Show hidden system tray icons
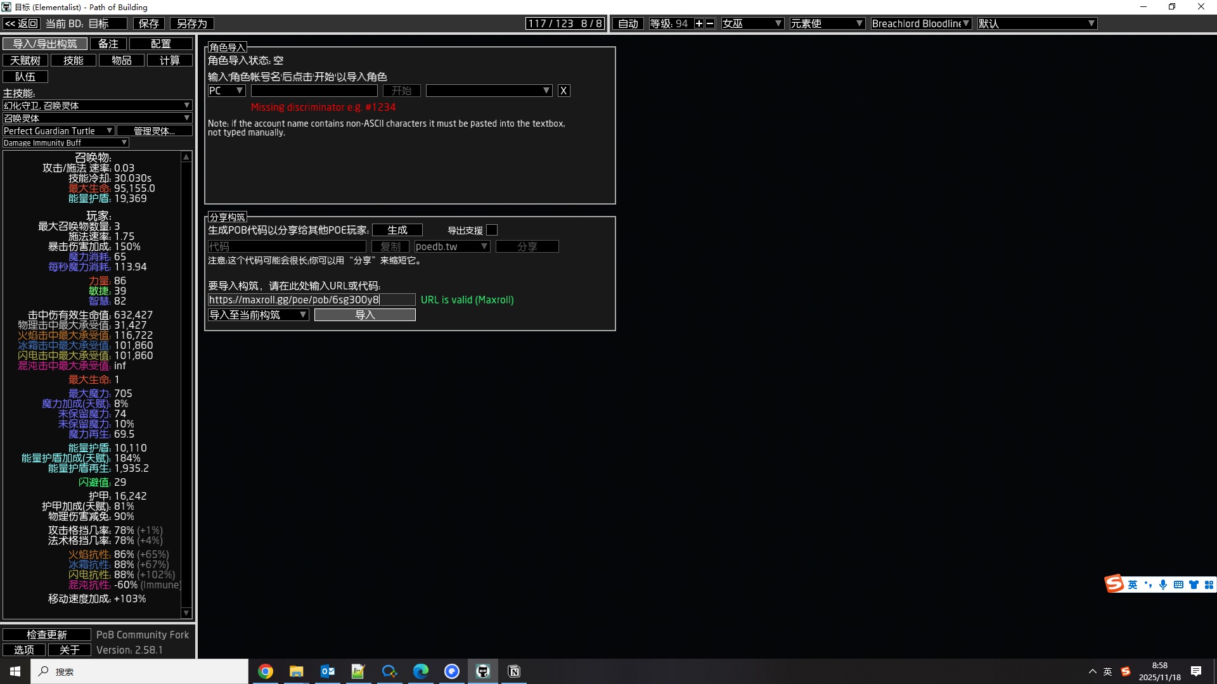Image resolution: width=1217 pixels, height=684 pixels. (1092, 671)
